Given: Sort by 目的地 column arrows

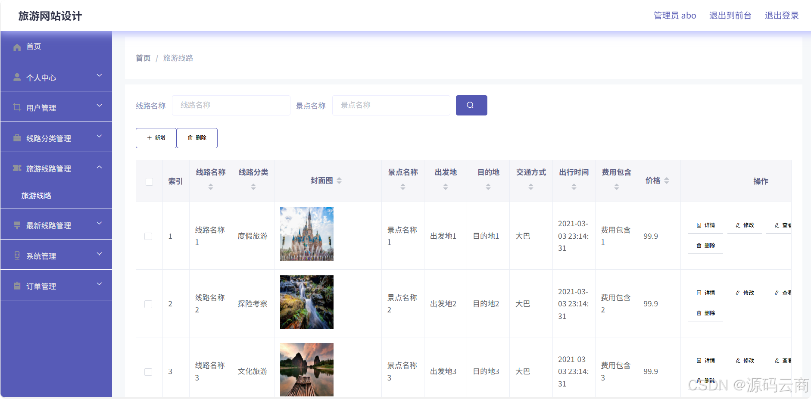Looking at the screenshot, I should coord(488,187).
